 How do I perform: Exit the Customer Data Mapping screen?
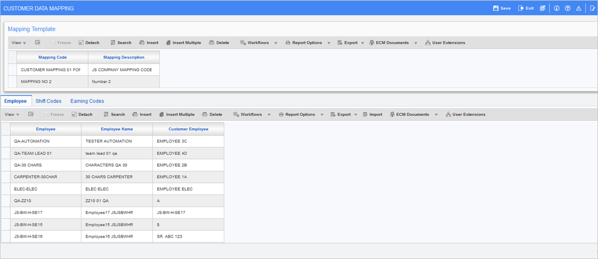click(x=526, y=8)
